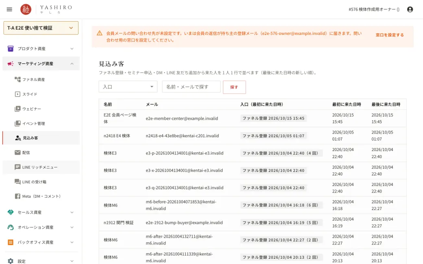Open LINE の受け箱 menu item
Image resolution: width=423 pixels, height=264 pixels.
click(x=41, y=182)
